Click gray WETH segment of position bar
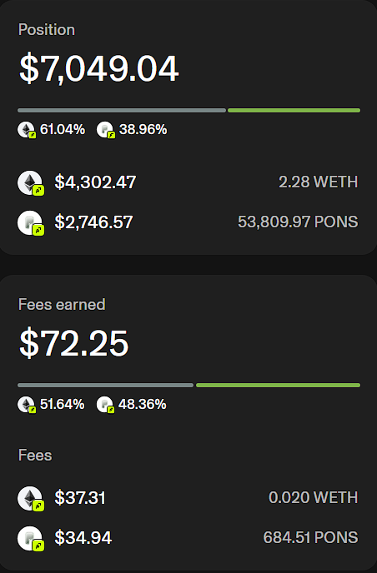The image size is (377, 573). (122, 111)
